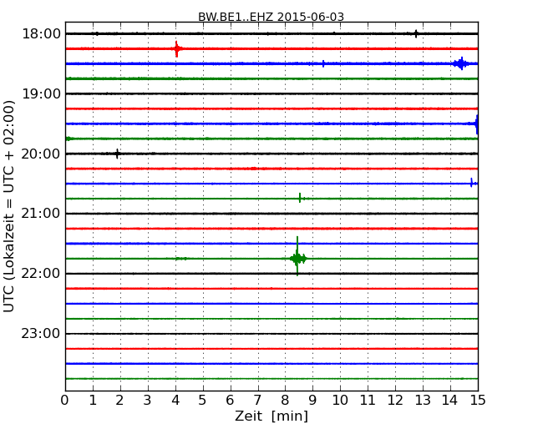
Task: Click x-axis tick label 5
Action: tap(203, 401)
